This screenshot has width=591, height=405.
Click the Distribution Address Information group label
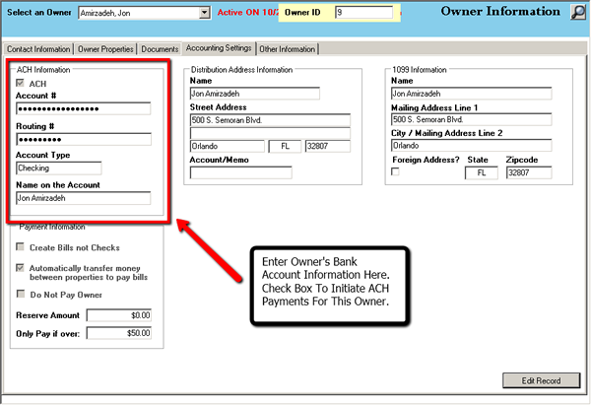click(241, 70)
